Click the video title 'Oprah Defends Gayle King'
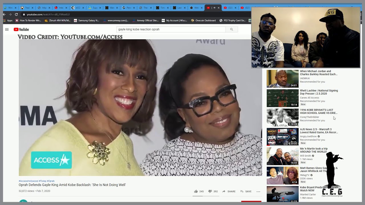 pyautogui.click(x=72, y=185)
